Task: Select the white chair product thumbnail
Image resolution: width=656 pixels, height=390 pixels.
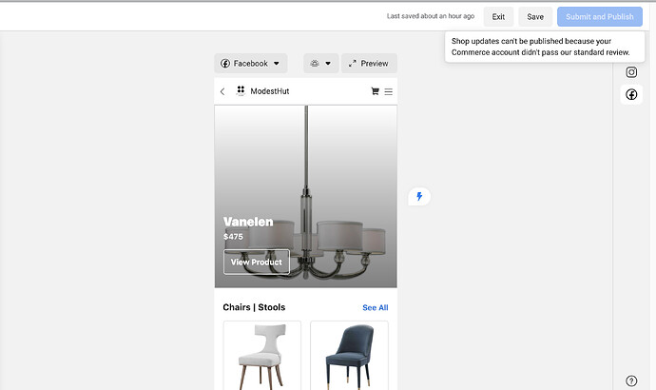Action: [x=261, y=355]
